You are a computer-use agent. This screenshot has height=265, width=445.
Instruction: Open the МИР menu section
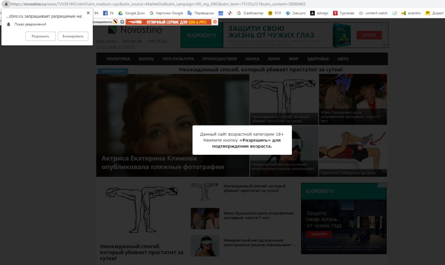[293, 59]
